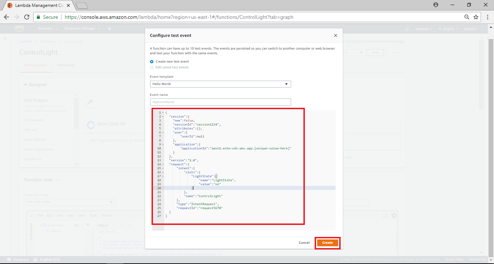The height and width of the screenshot is (264, 494).
Task: Add the API Gateway trigger
Action: pyautogui.click(x=34, y=120)
